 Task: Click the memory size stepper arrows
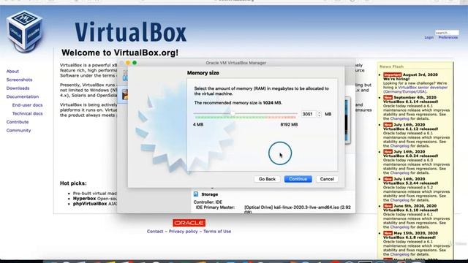pyautogui.click(x=319, y=114)
